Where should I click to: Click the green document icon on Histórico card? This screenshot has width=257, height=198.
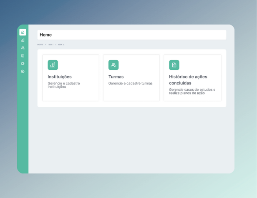(x=174, y=65)
